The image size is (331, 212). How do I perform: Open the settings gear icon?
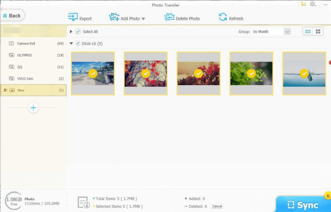coord(312,4)
